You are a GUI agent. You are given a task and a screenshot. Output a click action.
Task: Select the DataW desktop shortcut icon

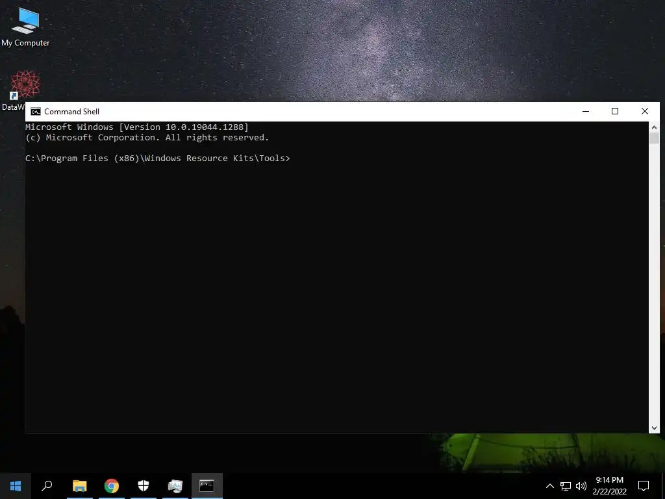[25, 91]
